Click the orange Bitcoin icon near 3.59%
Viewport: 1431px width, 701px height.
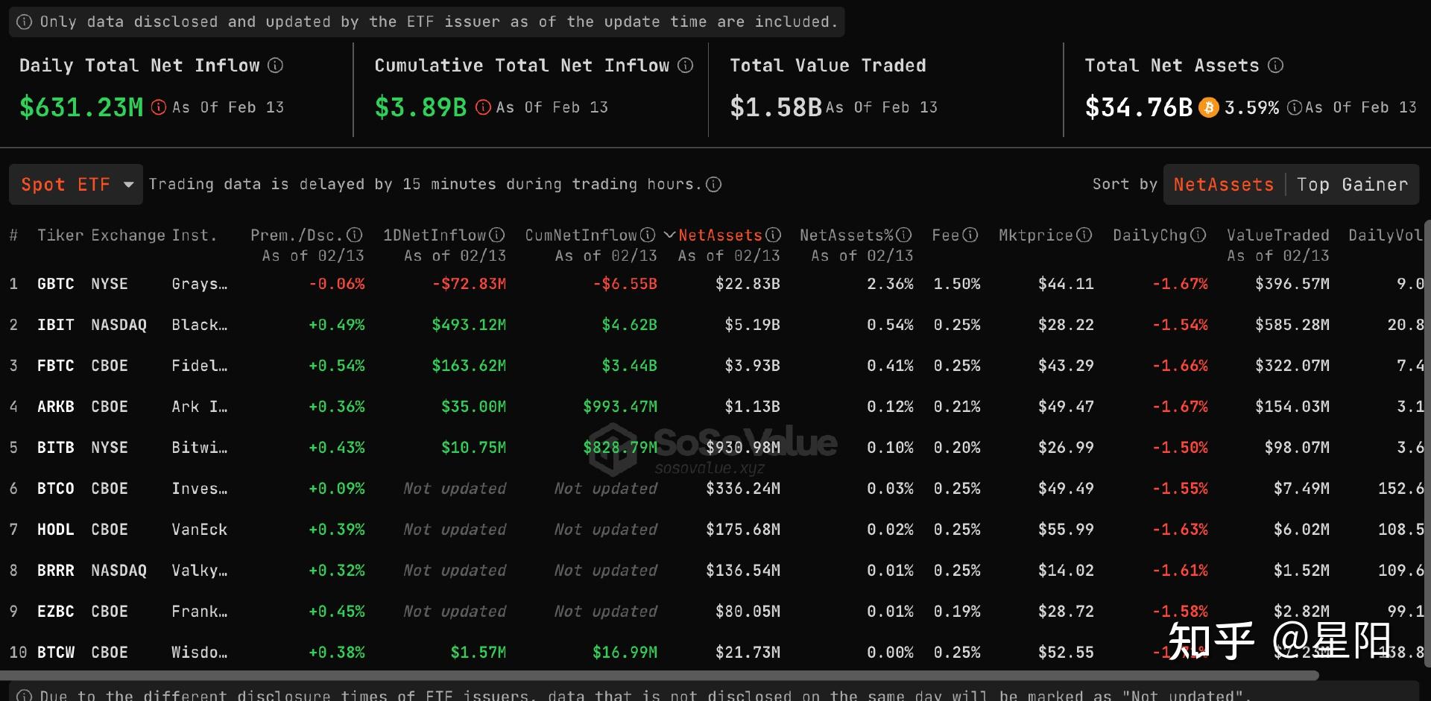pyautogui.click(x=1208, y=107)
